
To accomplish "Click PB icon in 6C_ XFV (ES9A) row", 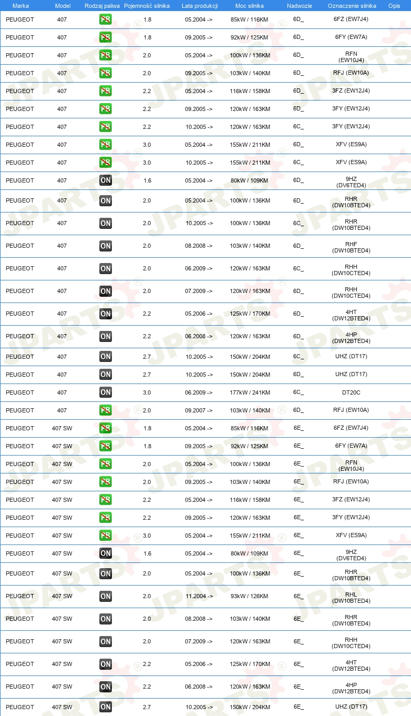I will pos(106,163).
